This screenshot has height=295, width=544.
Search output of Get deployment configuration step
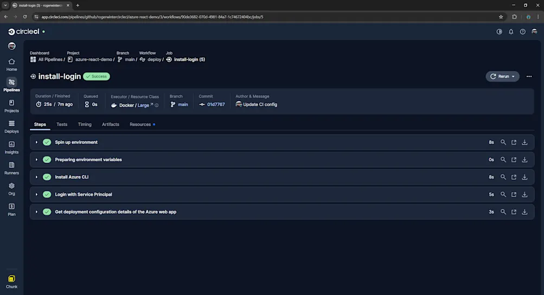503,212
